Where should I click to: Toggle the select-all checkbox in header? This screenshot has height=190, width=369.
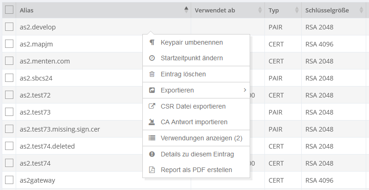tap(9, 10)
